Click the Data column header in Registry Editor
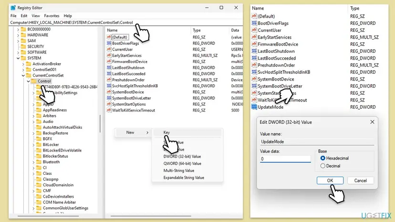Screen dimensions: 395x222 [236, 30]
